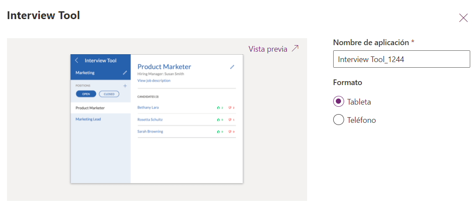The height and width of the screenshot is (207, 475).
Task: Click the edit pencil beside Product Marketer heading
Action: pos(232,67)
